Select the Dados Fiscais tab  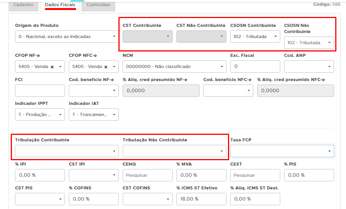click(60, 5)
